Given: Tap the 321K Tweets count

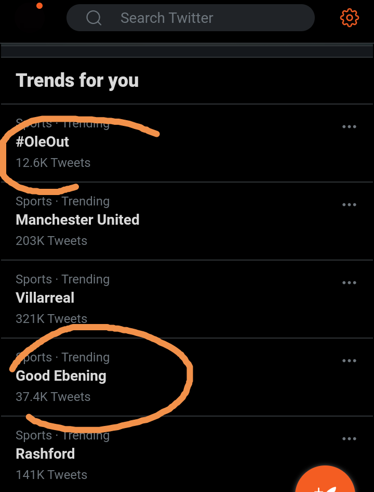Looking at the screenshot, I should [51, 319].
